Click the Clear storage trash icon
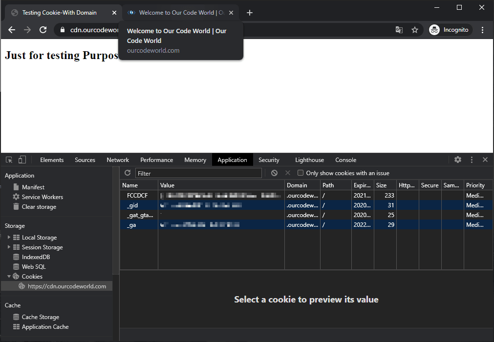The height and width of the screenshot is (342, 494). 15,206
